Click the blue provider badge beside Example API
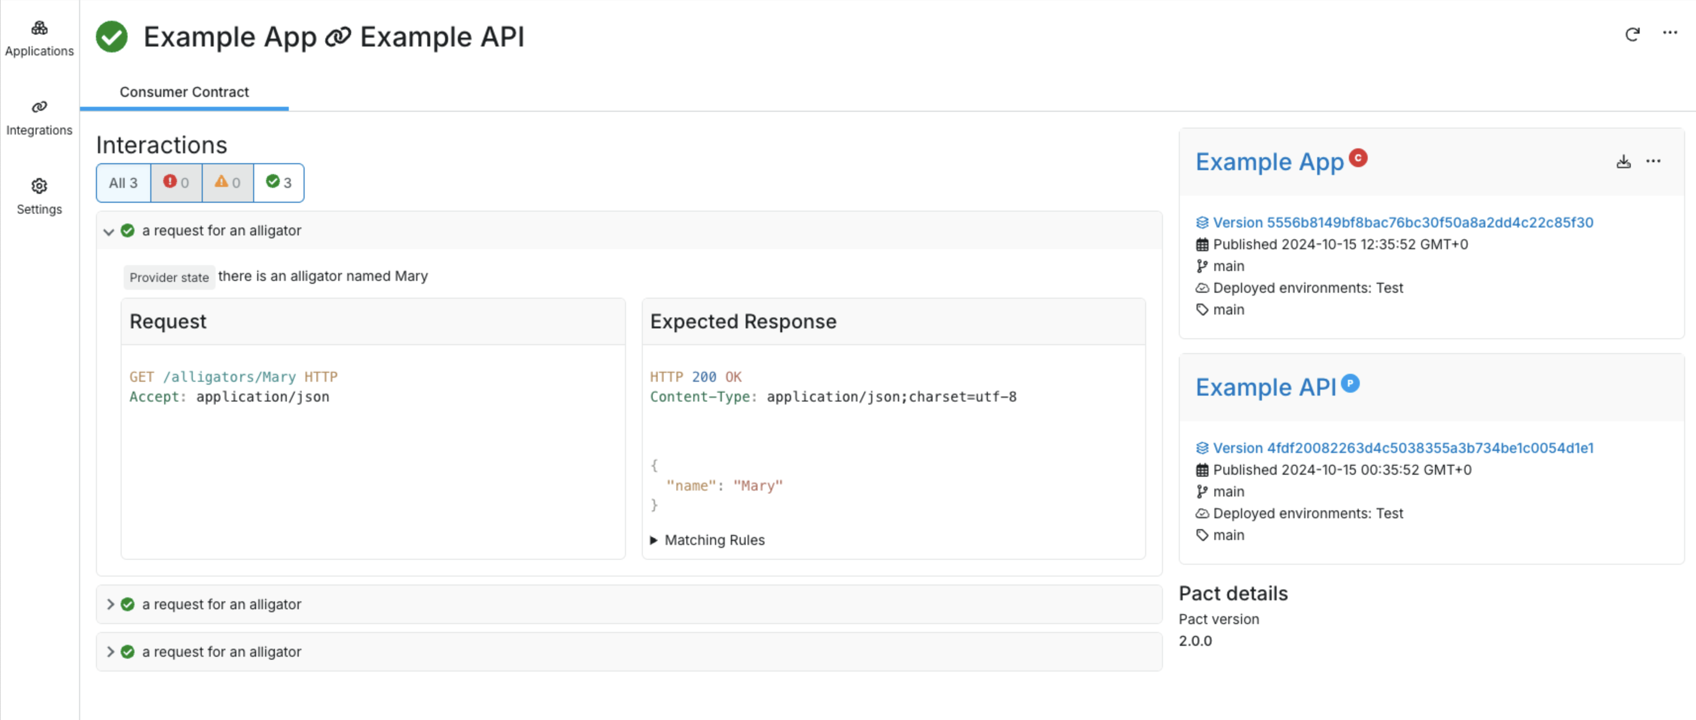Screen dimensions: 1696x720 [1350, 383]
